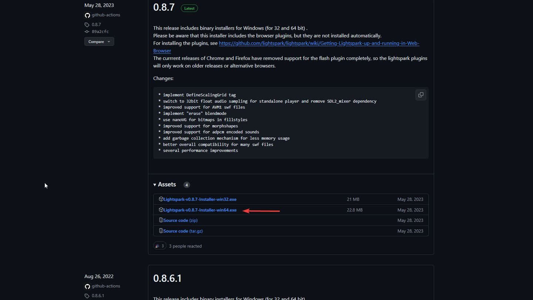Viewport: 533px width, 300px height.
Task: Click the github-actions avatar icon for 0.8.7
Action: [87, 15]
